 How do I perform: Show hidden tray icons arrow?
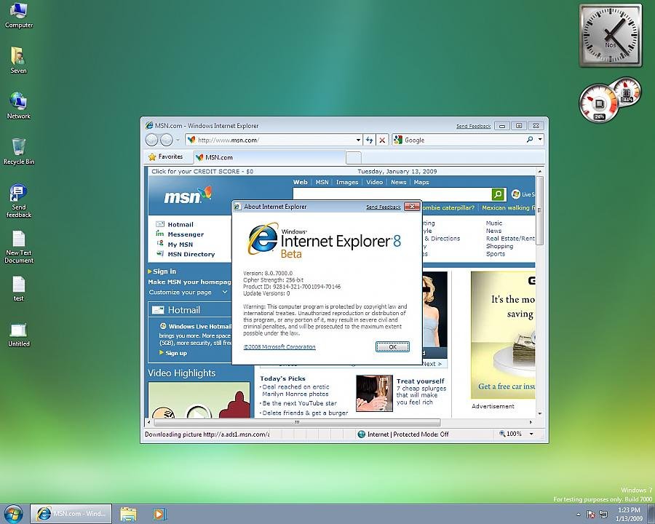578,515
